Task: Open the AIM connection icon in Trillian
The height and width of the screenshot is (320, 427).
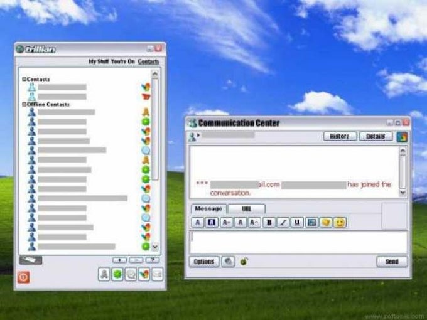Action: pyautogui.click(x=104, y=274)
